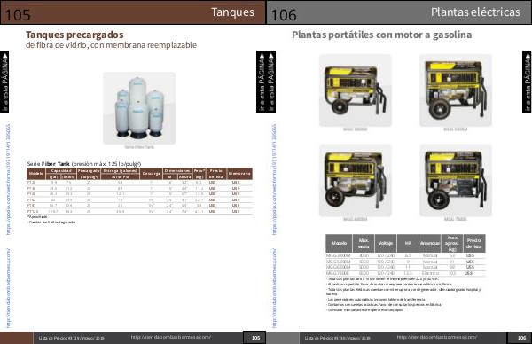The image size is (532, 344).
Task: Click the 'Modelo' header in generator table
Action: [339, 243]
